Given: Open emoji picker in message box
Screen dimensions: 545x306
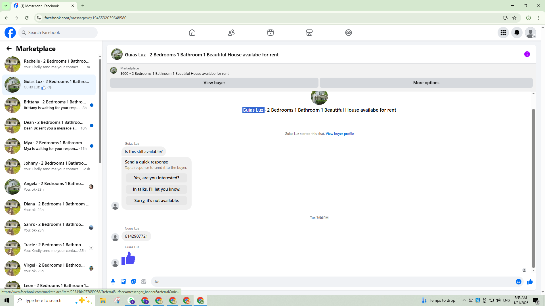Looking at the screenshot, I should coord(518,282).
